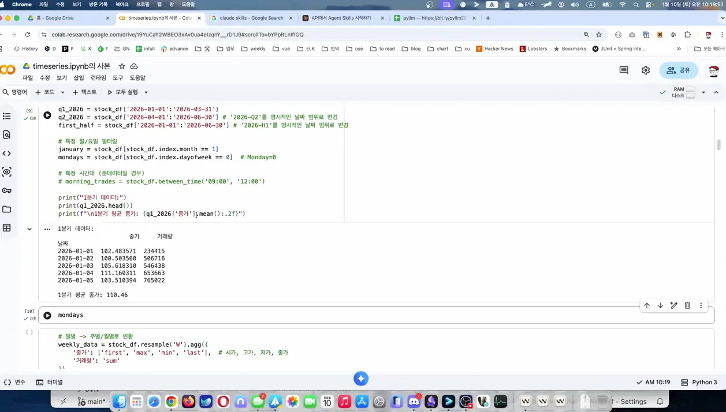
Task: Open the Hacker News bookmark
Action: (495, 49)
